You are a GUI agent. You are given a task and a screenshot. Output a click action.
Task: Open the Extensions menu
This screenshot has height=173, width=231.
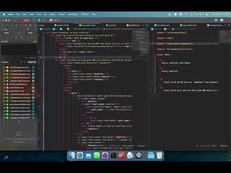click(73, 14)
